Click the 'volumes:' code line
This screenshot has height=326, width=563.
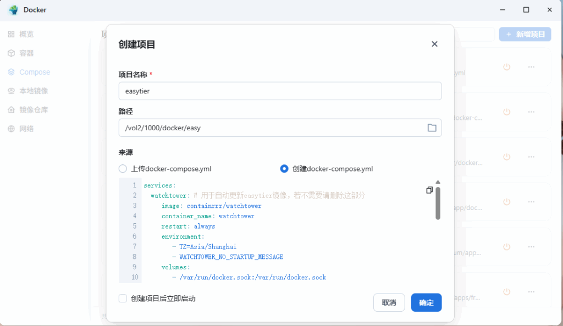point(175,267)
